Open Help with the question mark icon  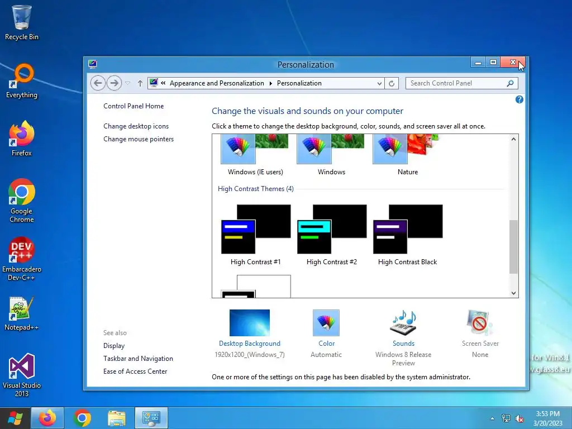519,99
